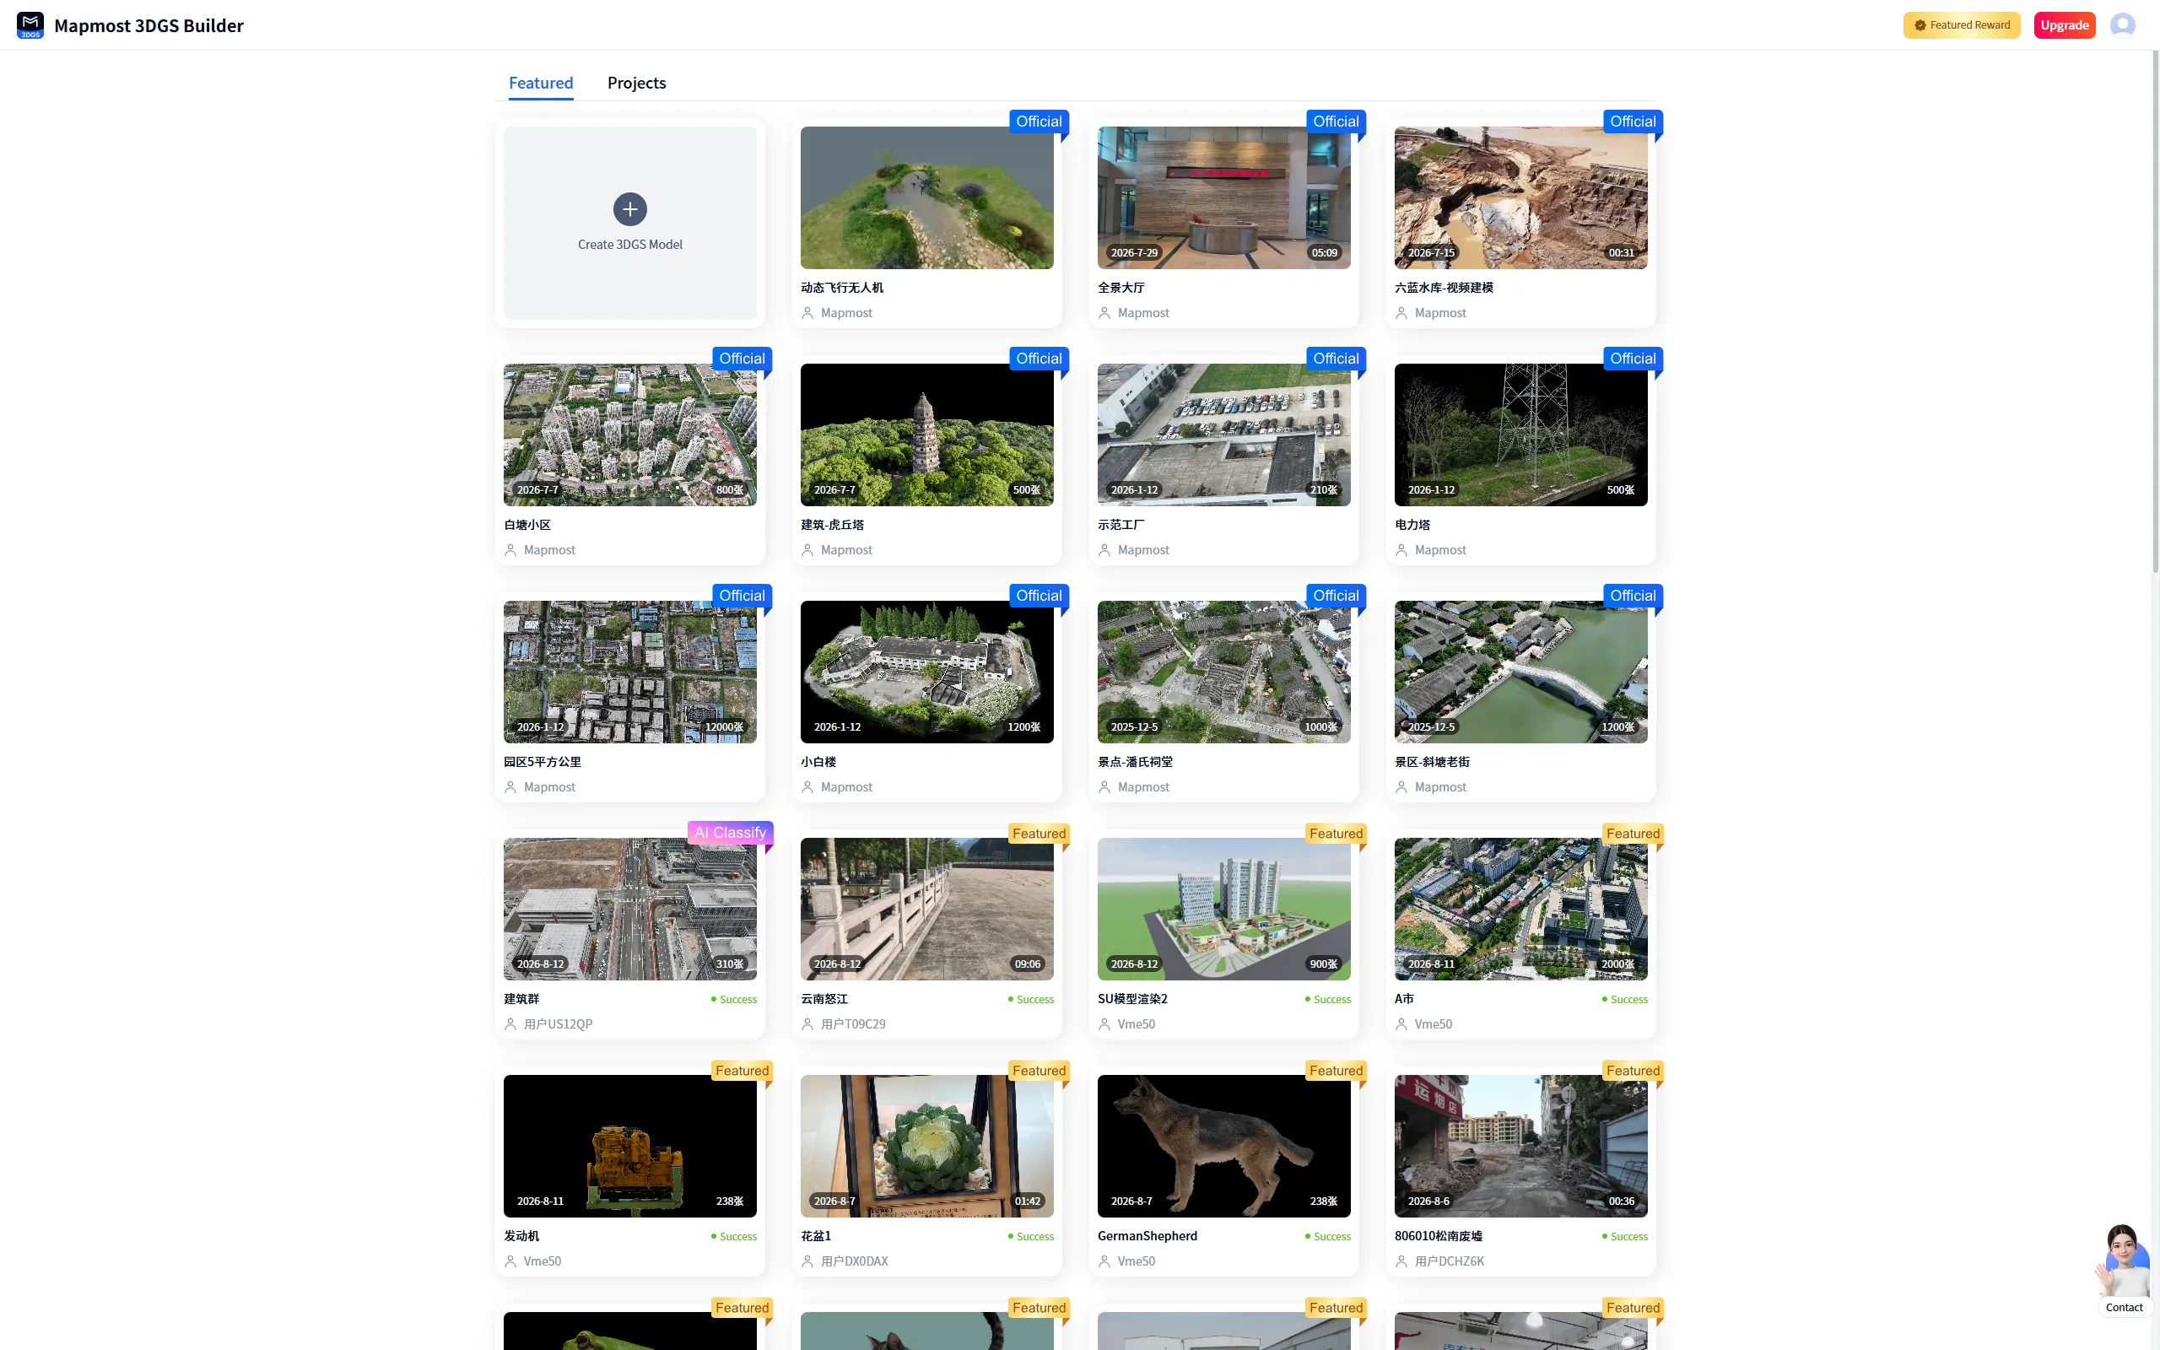The image size is (2160, 1350).
Task: Open the 景区-斜塘老街 thumbnail
Action: [1521, 672]
